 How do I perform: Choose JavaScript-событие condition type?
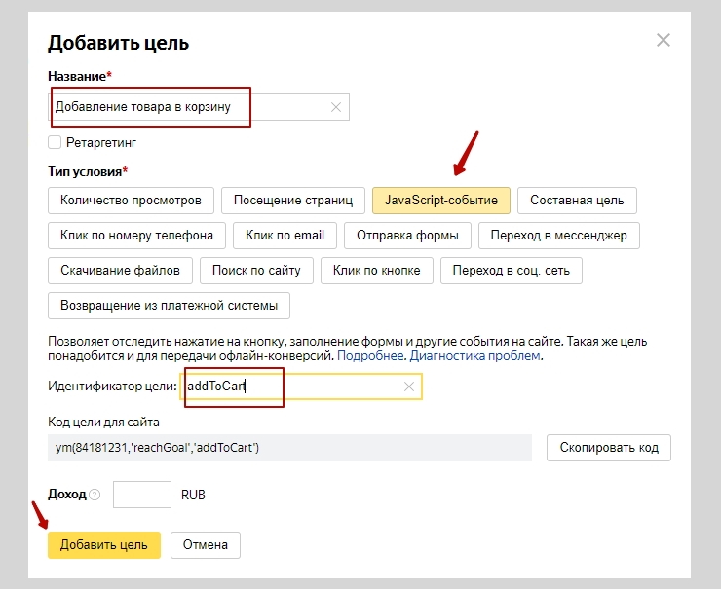(440, 201)
